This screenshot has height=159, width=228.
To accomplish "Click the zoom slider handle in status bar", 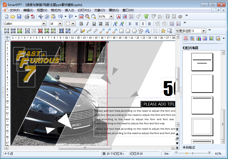I will 186,153.
